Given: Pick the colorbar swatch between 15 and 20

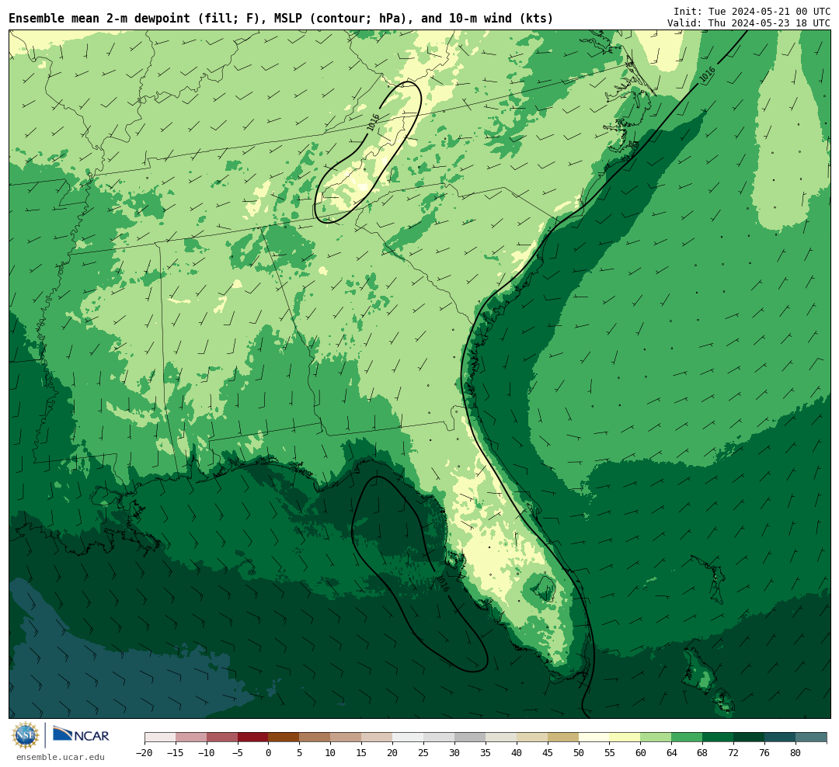Looking at the screenshot, I should [378, 737].
